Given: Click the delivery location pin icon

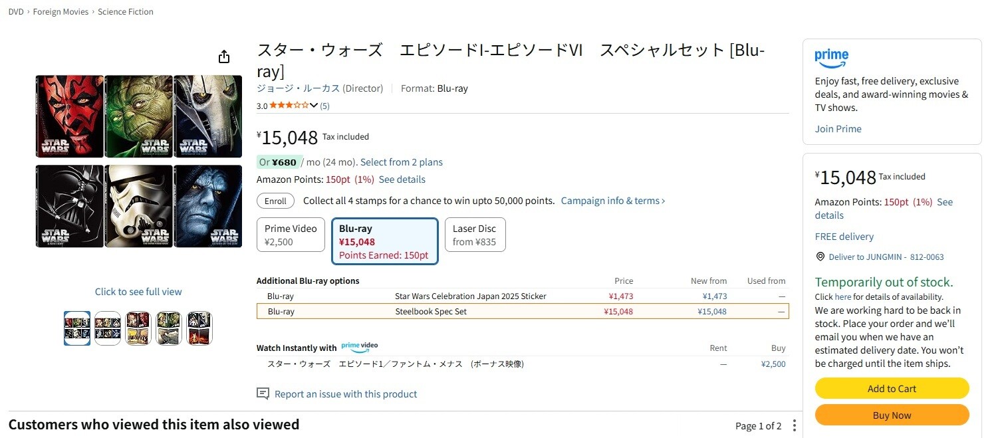Looking at the screenshot, I should [x=820, y=257].
